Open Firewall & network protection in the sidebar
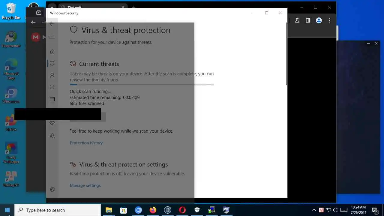Viewport: 384px width, 216px height. click(52, 87)
